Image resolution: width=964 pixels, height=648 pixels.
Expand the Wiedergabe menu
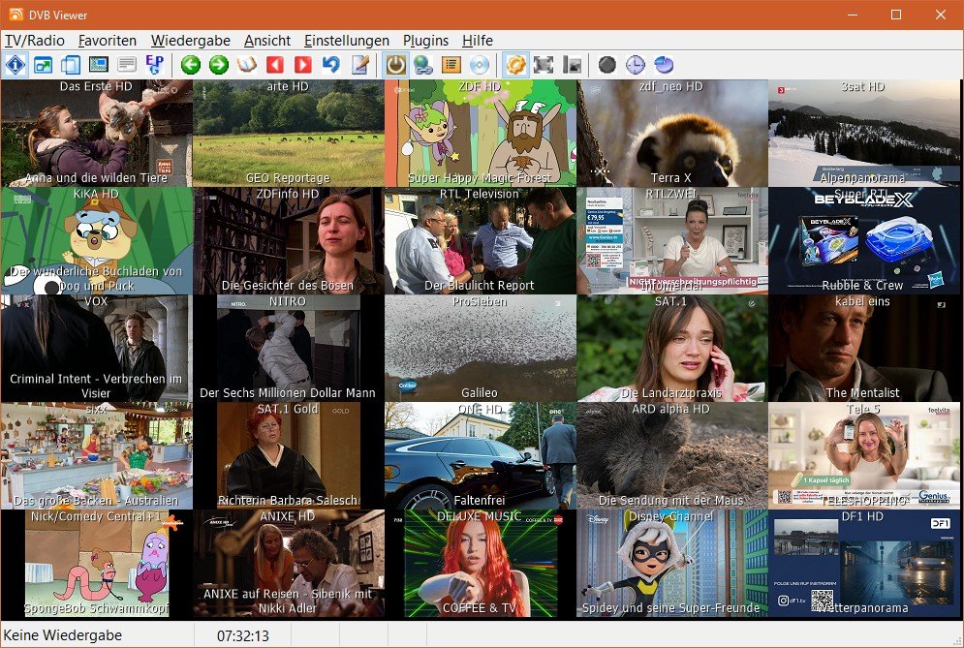pos(190,40)
